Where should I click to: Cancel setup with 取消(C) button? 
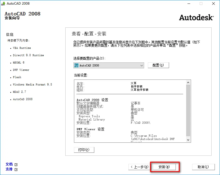203,167
